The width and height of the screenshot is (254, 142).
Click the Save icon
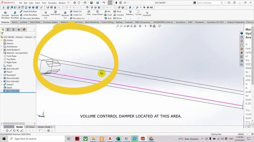click(x=91, y=3)
